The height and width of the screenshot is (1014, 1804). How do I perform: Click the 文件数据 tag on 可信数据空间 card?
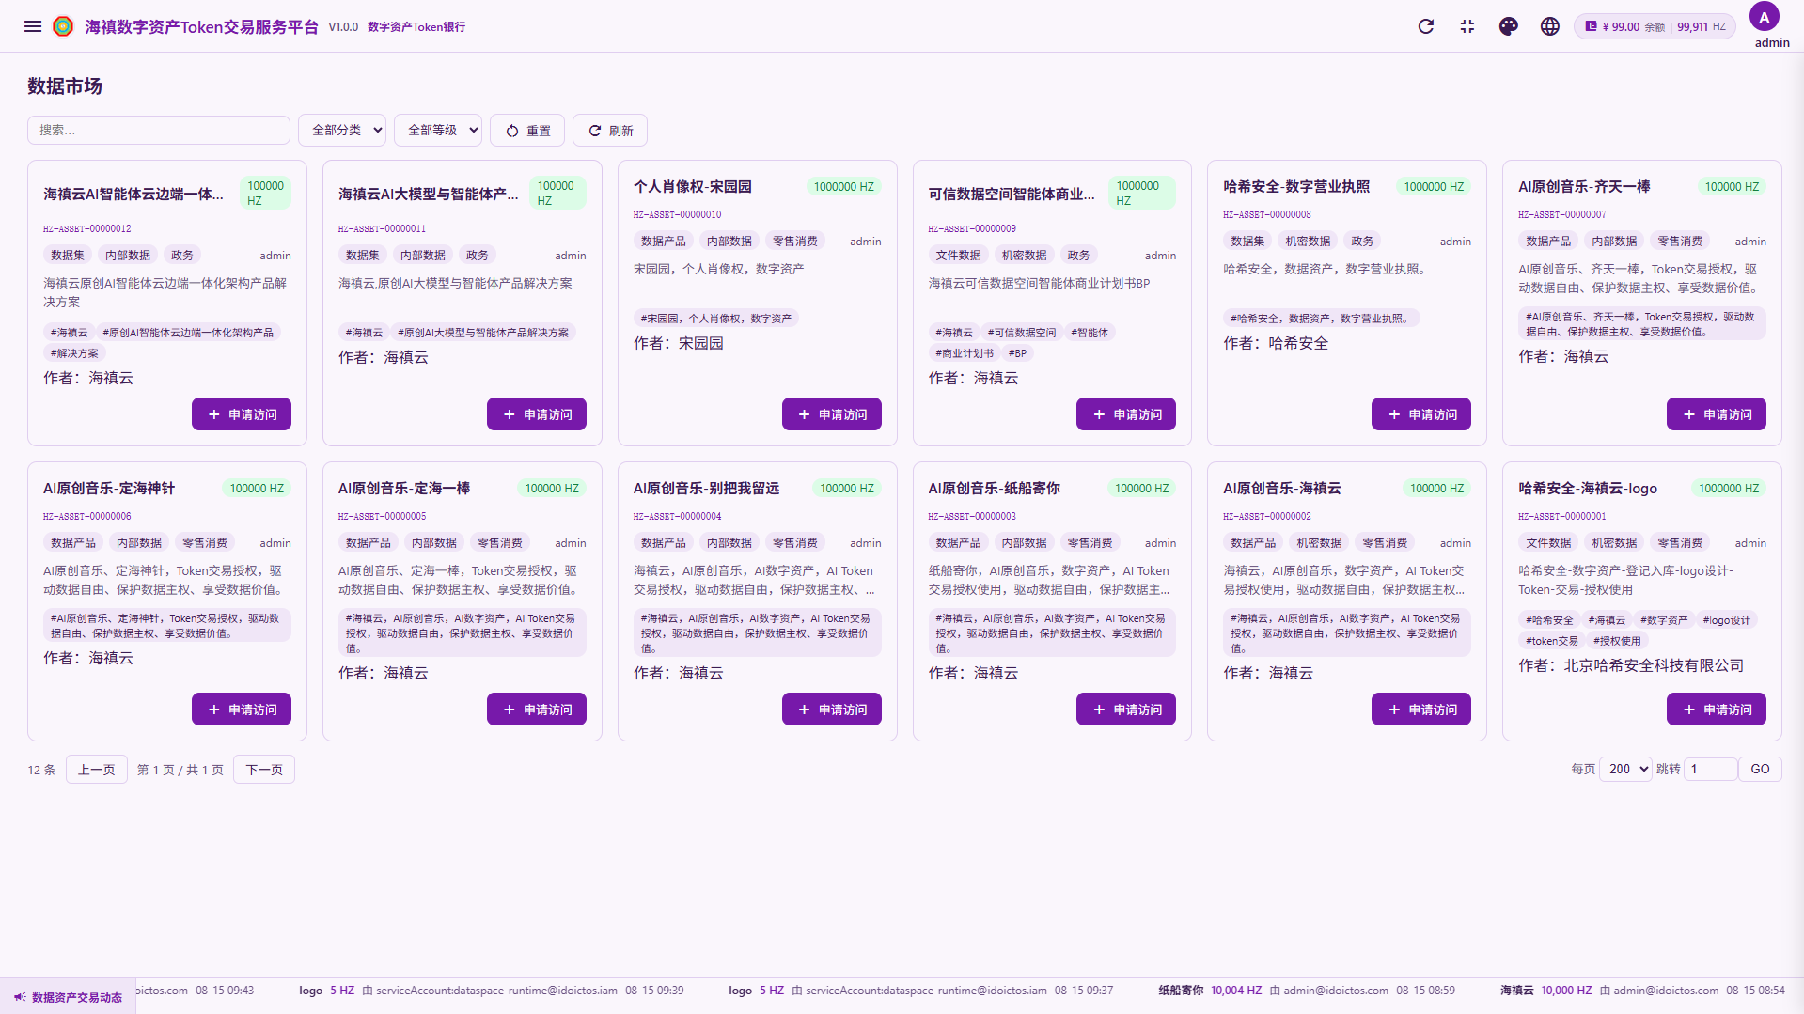point(958,256)
